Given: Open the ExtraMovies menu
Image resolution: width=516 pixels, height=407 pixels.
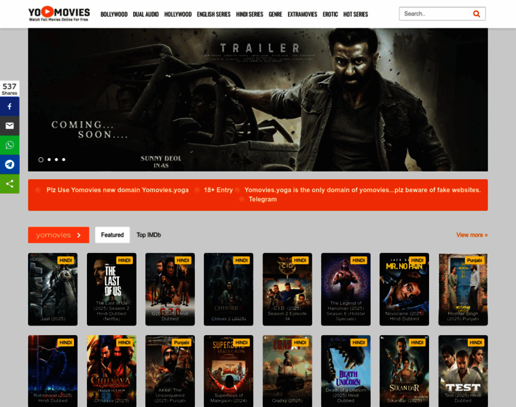Looking at the screenshot, I should (x=302, y=14).
